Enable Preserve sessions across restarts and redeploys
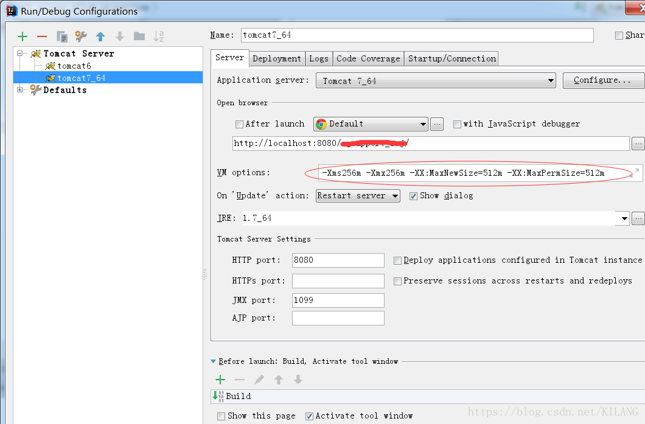The height and width of the screenshot is (424, 645). (397, 281)
